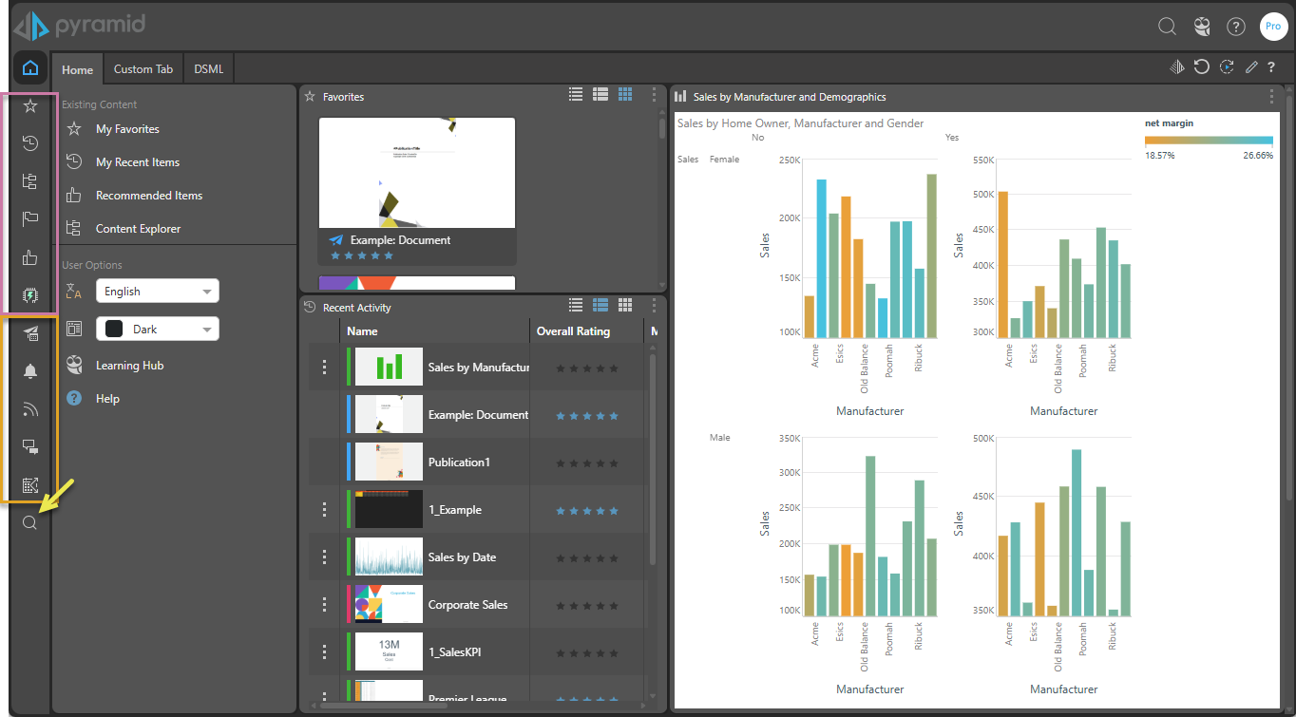Open three-dot menu for Sales by Date row

point(324,557)
